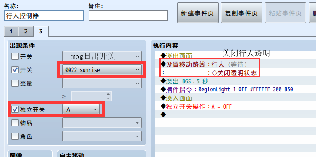Switch to event page tab 2

coord(26,31)
